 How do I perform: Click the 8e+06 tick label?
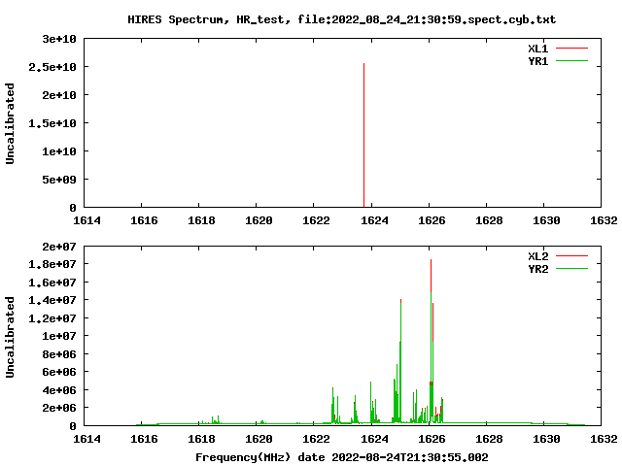click(x=59, y=354)
